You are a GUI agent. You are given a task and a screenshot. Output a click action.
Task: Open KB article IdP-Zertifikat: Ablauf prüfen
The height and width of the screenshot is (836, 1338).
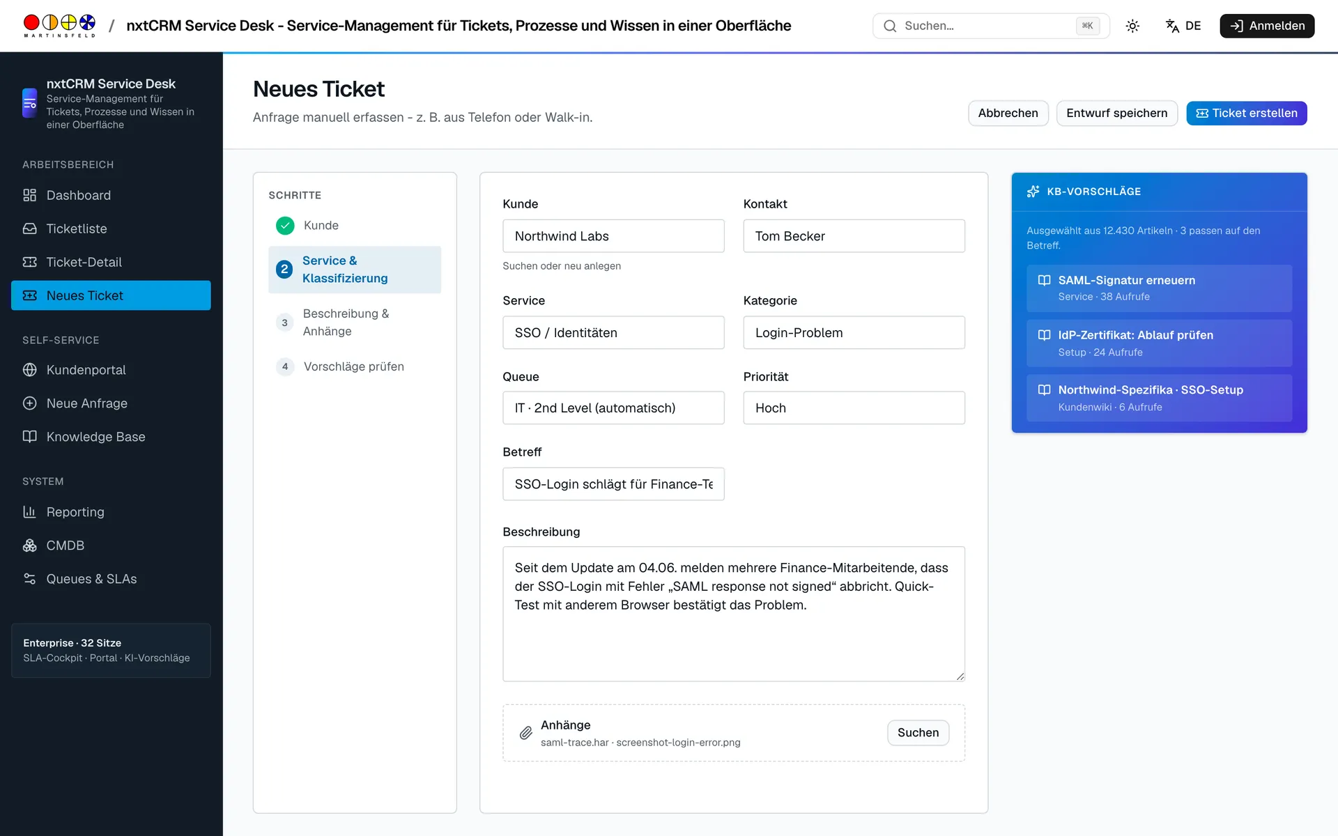1159,343
